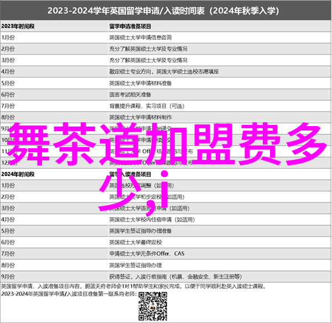332x323 pixels.
Task: Click the 英国硕士大学申请材料准备 cell
Action: 141,83
